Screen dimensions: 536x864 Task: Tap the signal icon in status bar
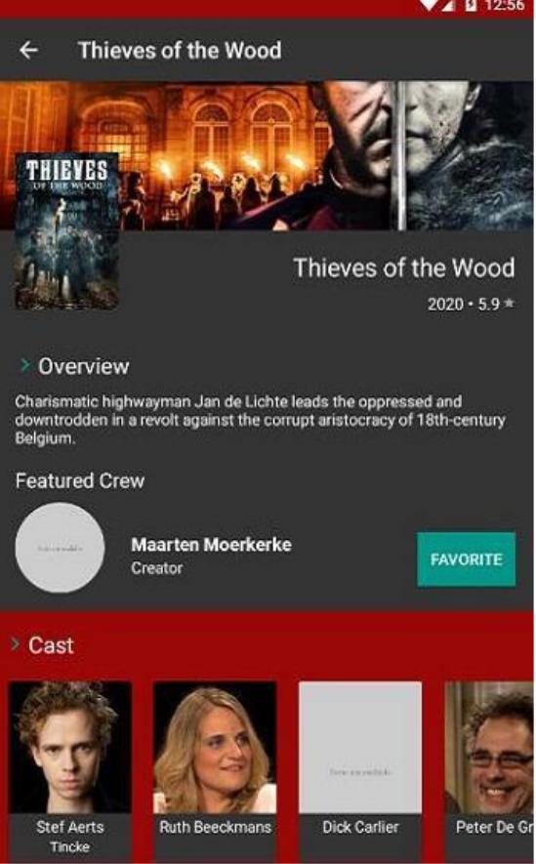coord(436,6)
